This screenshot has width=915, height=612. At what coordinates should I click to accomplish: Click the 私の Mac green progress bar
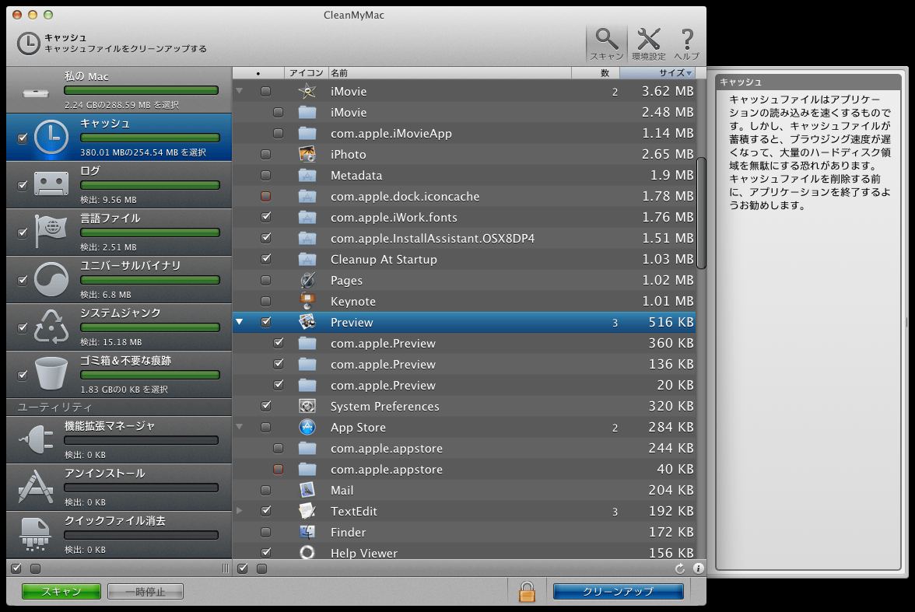click(x=142, y=90)
